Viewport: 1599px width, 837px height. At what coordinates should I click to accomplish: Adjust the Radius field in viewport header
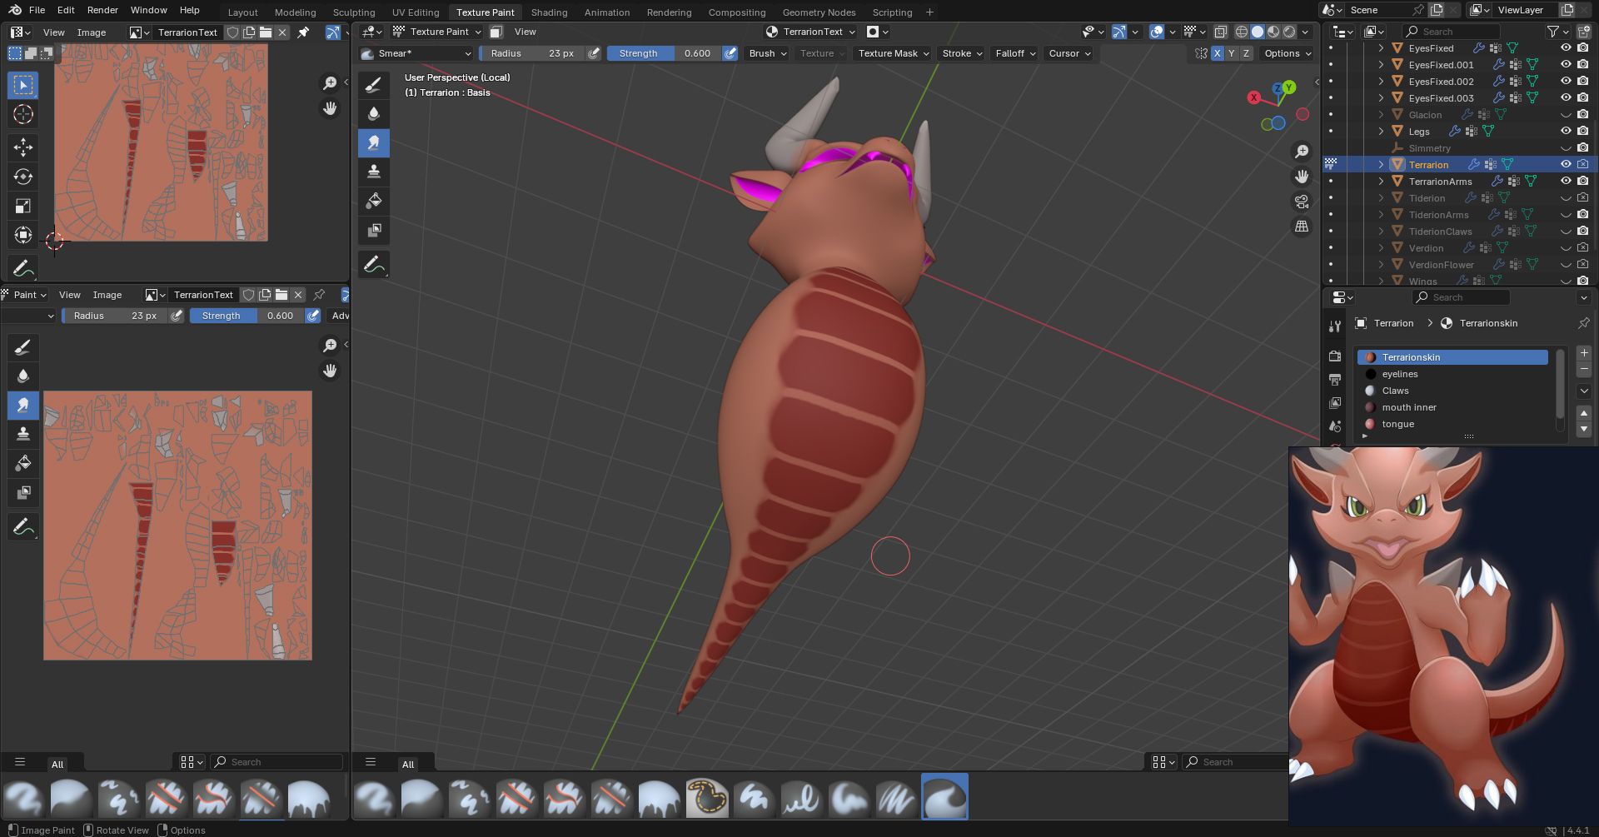point(532,53)
